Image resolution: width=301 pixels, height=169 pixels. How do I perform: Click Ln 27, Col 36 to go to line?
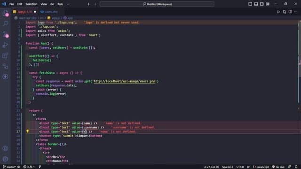point(211,167)
